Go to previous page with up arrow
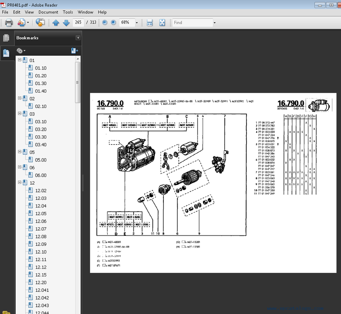Viewport: 341px width, 314px height. coord(56,23)
